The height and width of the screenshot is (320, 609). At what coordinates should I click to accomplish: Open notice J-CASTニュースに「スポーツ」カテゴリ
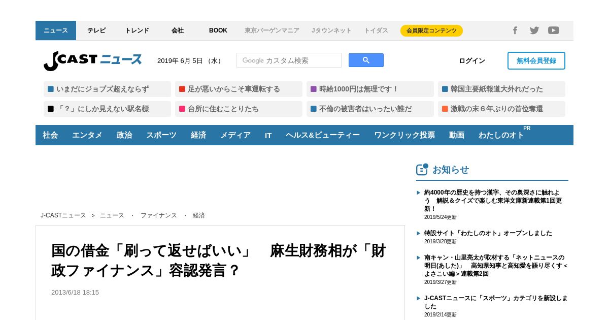tap(496, 302)
